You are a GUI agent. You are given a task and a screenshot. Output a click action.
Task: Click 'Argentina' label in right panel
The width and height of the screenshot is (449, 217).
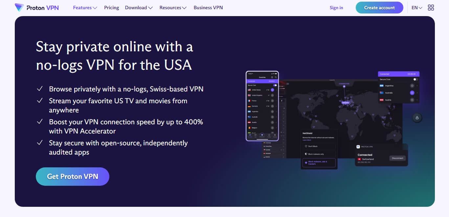tap(389, 85)
